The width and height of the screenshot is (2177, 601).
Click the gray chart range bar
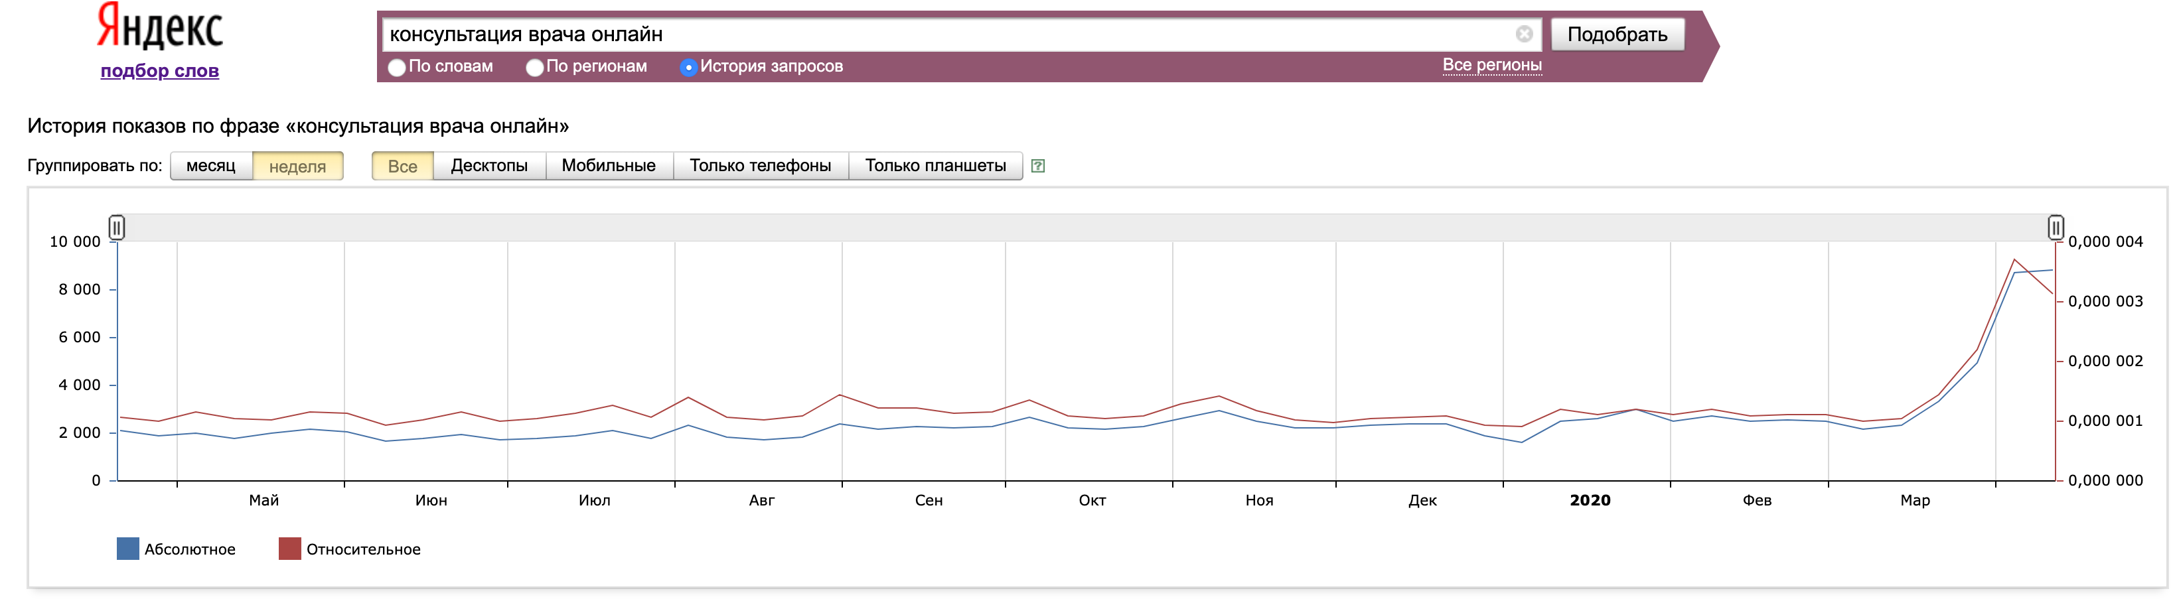(1086, 227)
